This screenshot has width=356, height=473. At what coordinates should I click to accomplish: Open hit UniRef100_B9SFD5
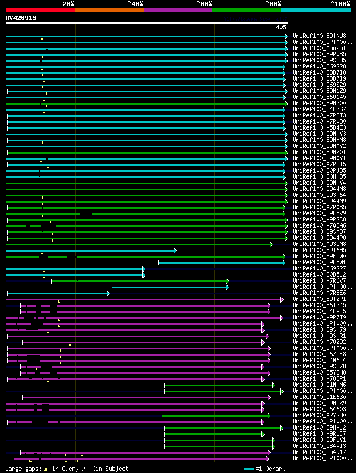coord(319,60)
